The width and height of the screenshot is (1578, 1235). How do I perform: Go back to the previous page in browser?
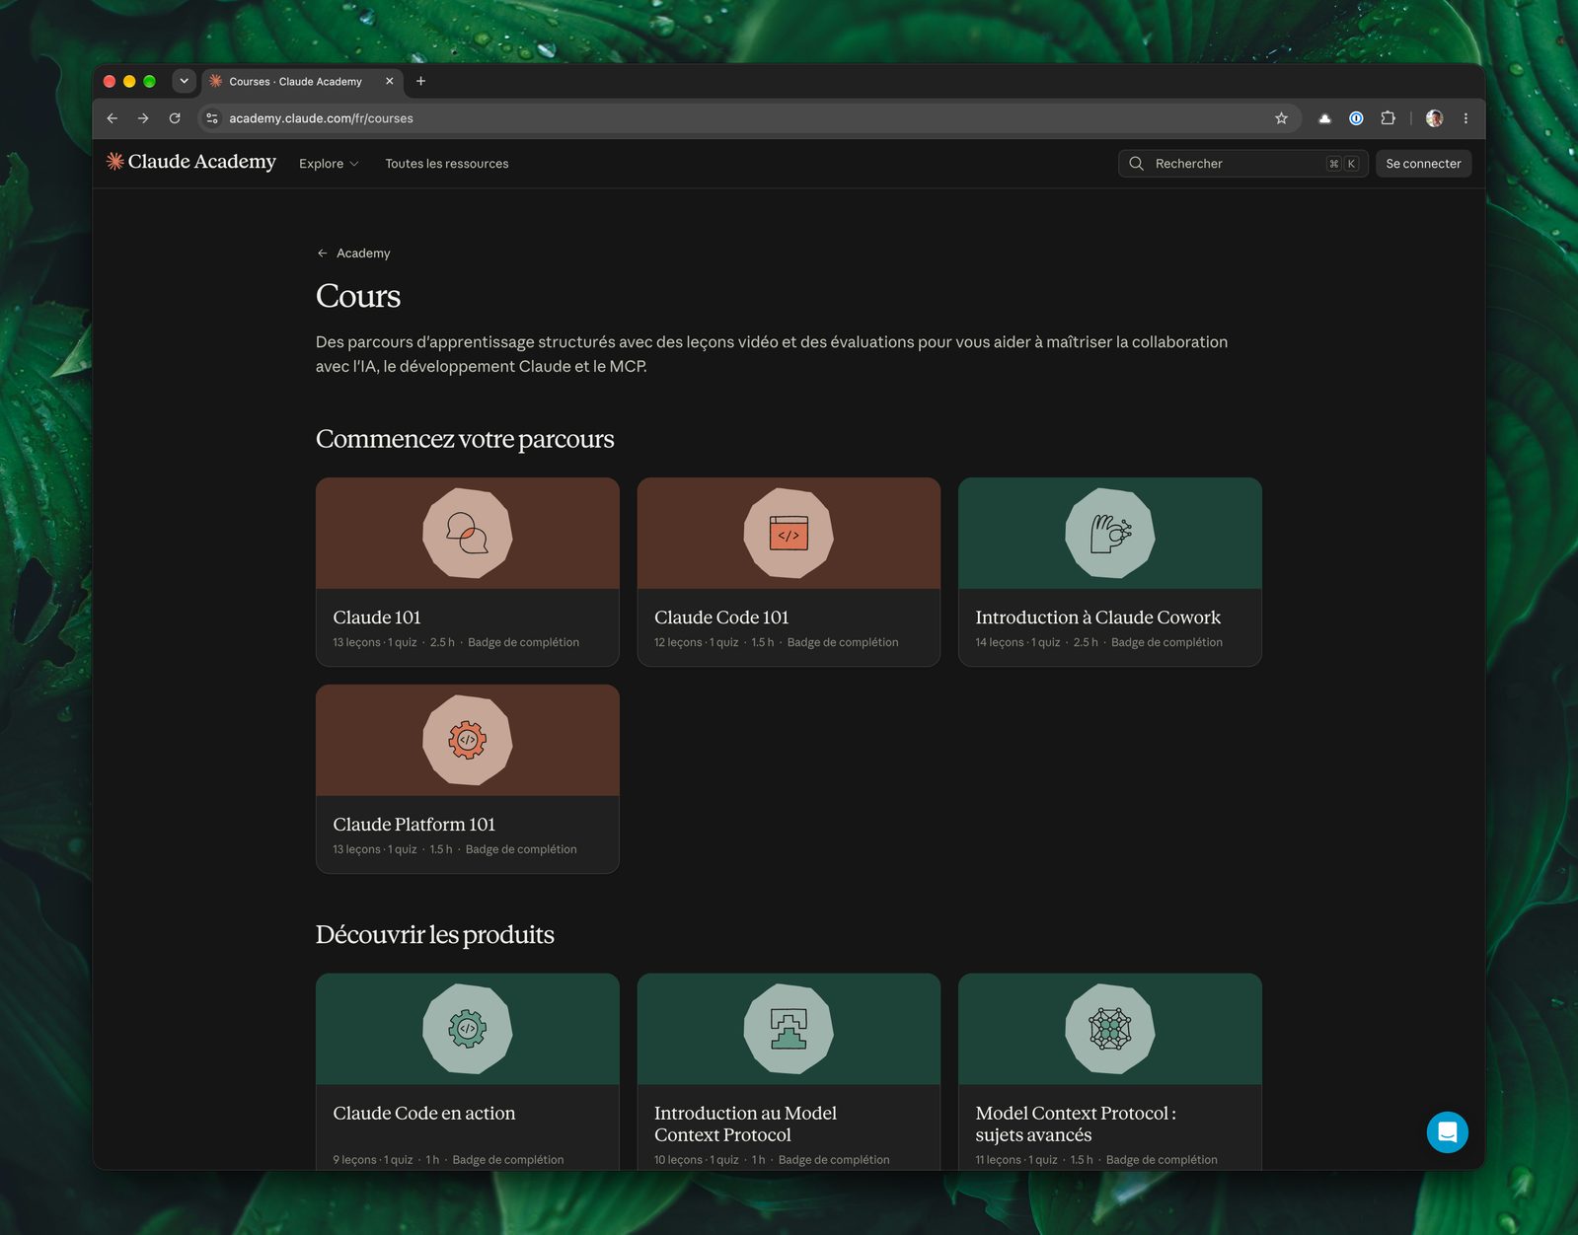tap(113, 118)
